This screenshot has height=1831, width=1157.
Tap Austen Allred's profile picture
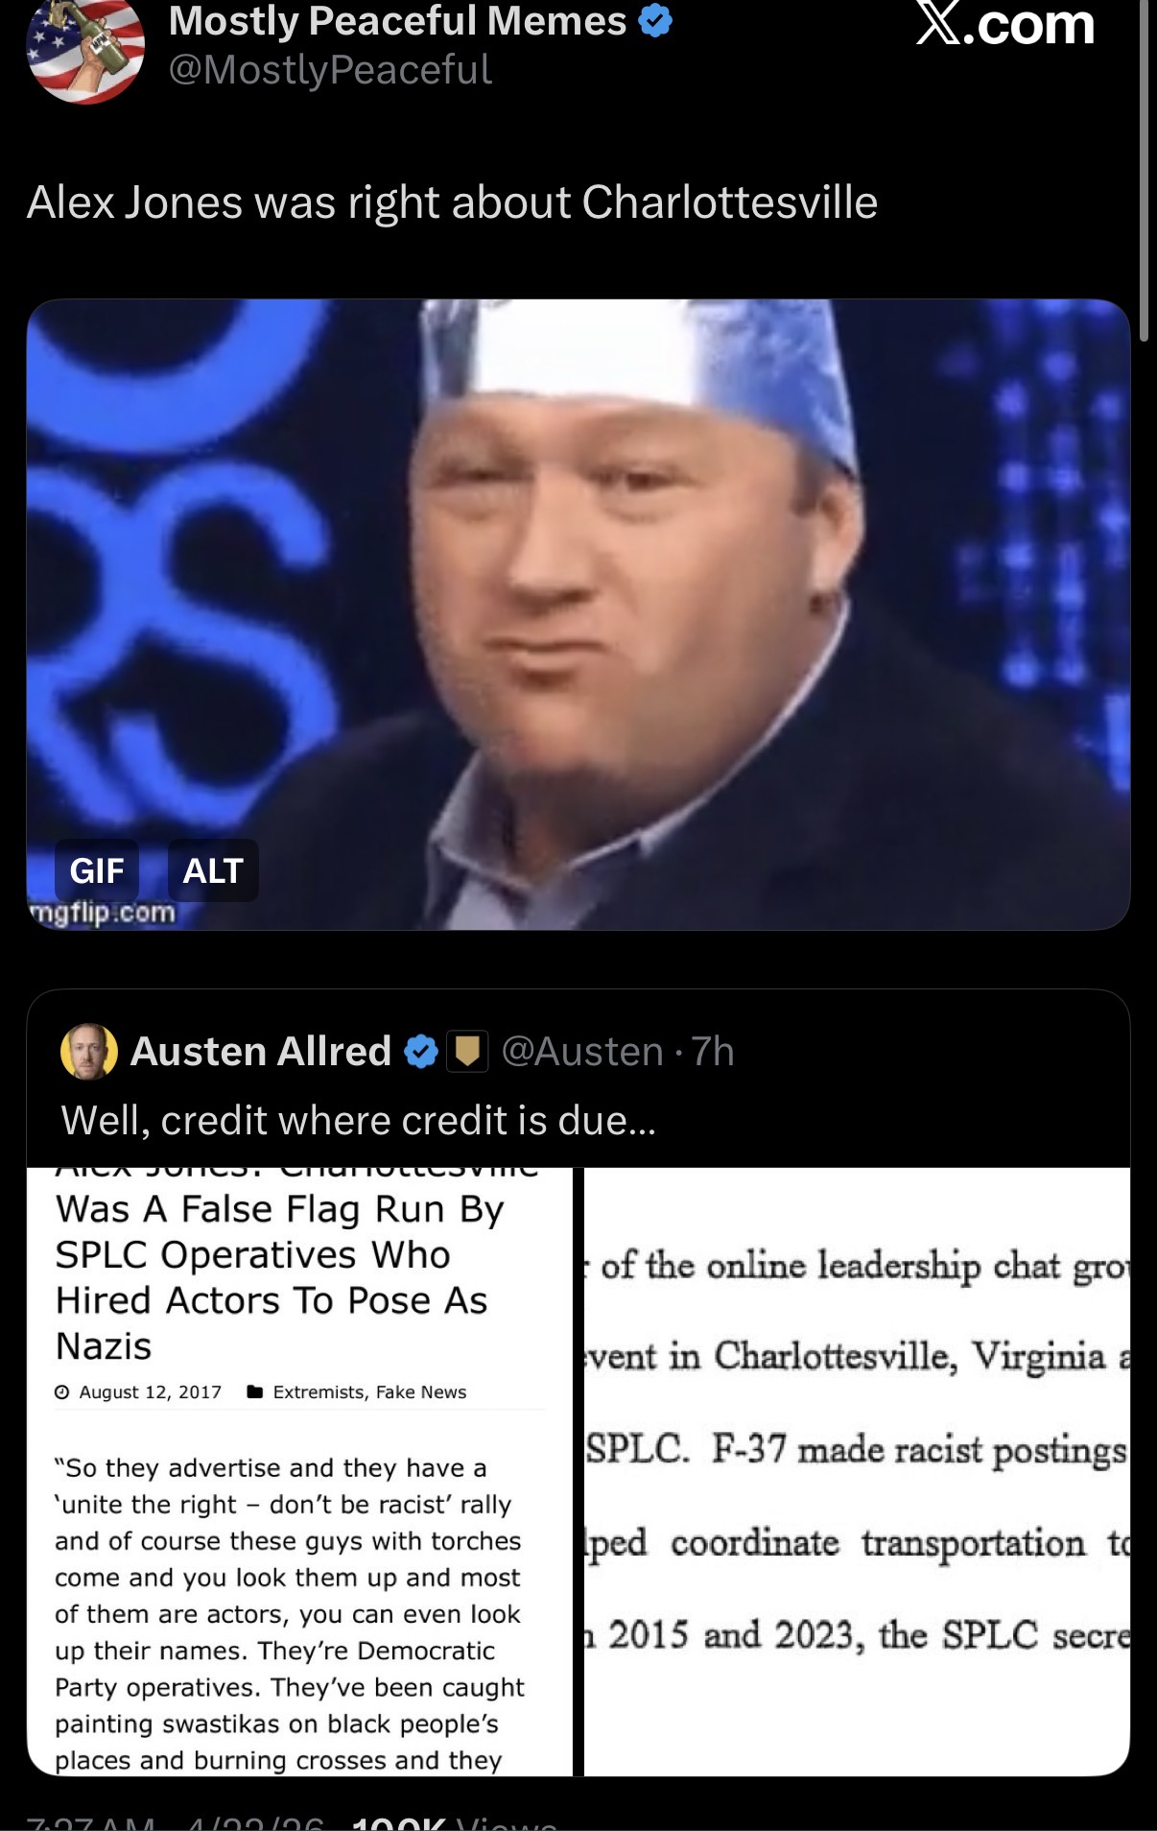click(89, 1052)
